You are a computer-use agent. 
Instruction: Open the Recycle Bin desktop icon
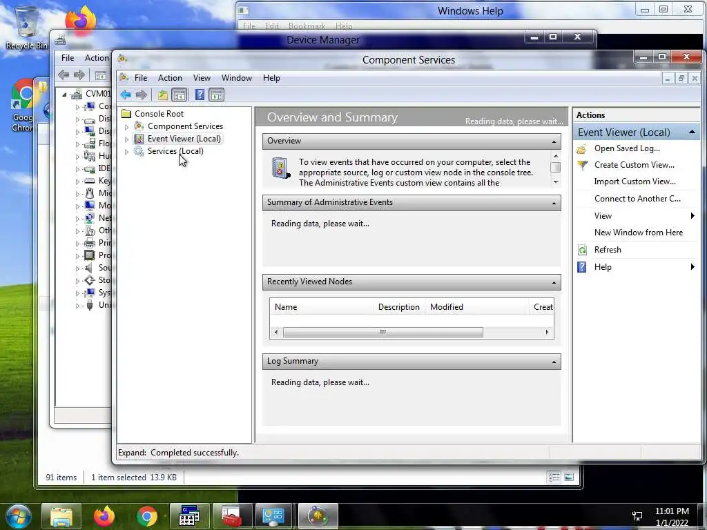click(x=26, y=27)
